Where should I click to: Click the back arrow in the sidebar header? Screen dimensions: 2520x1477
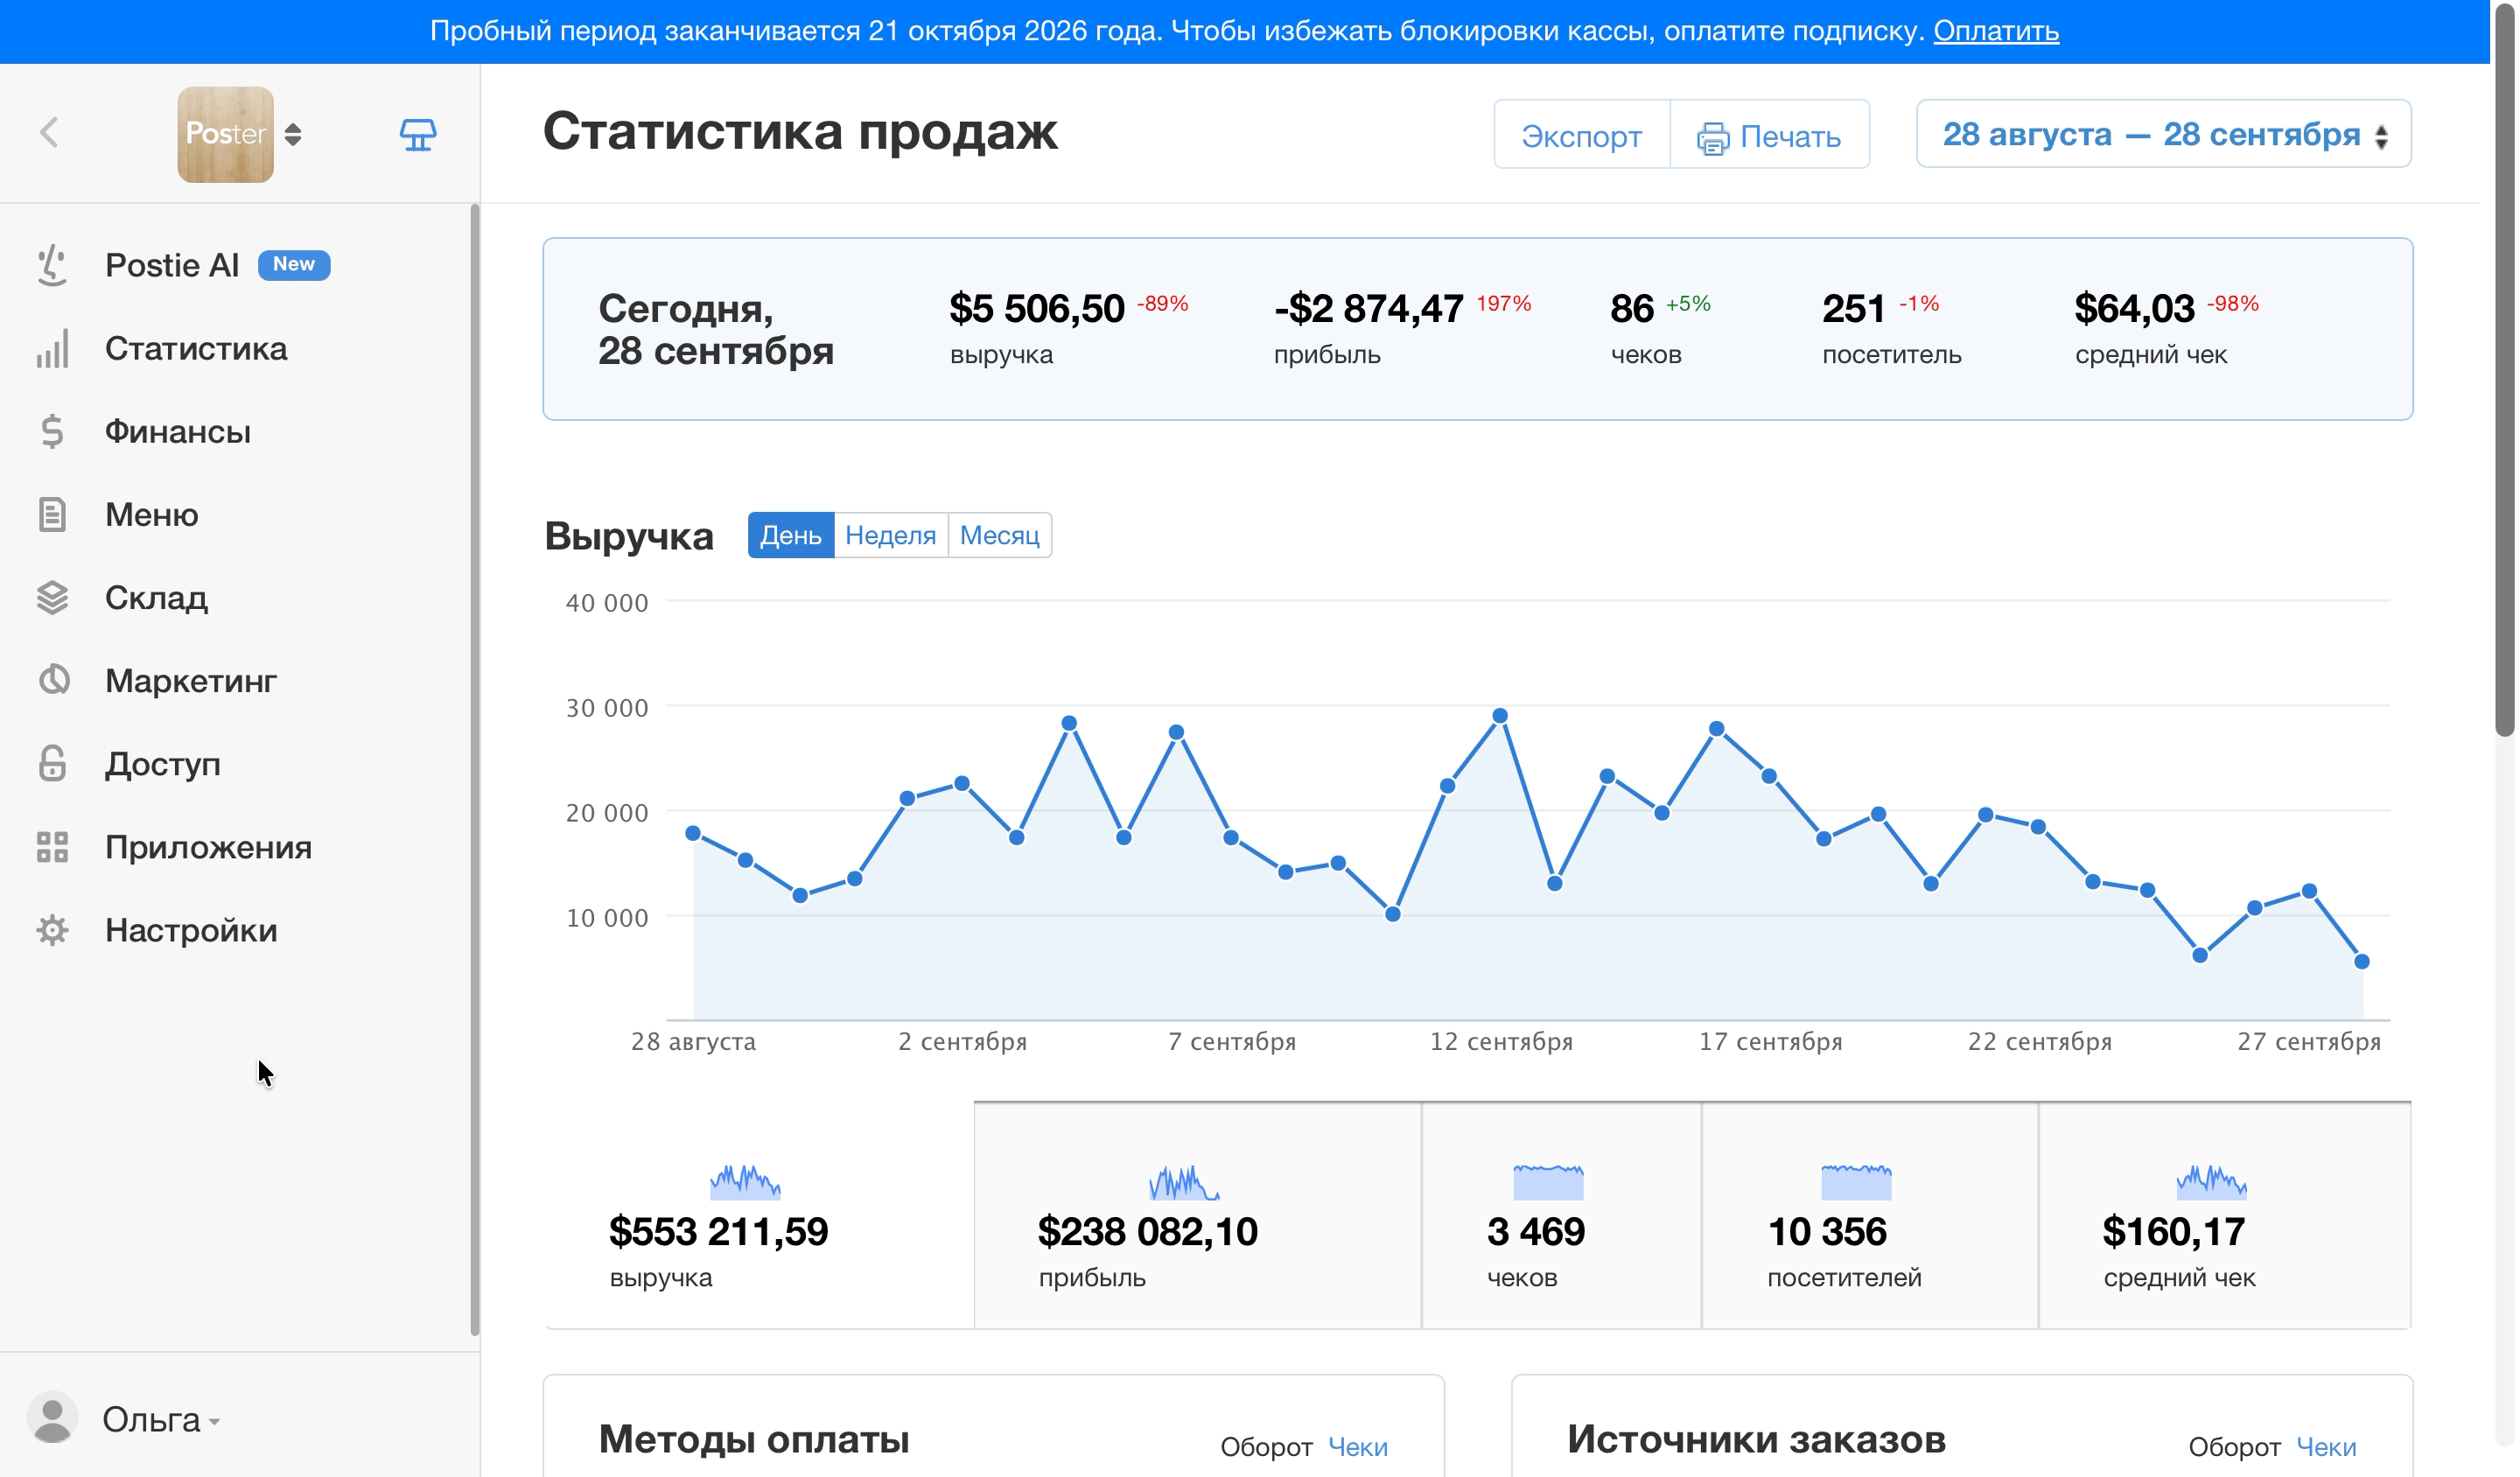[x=49, y=133]
